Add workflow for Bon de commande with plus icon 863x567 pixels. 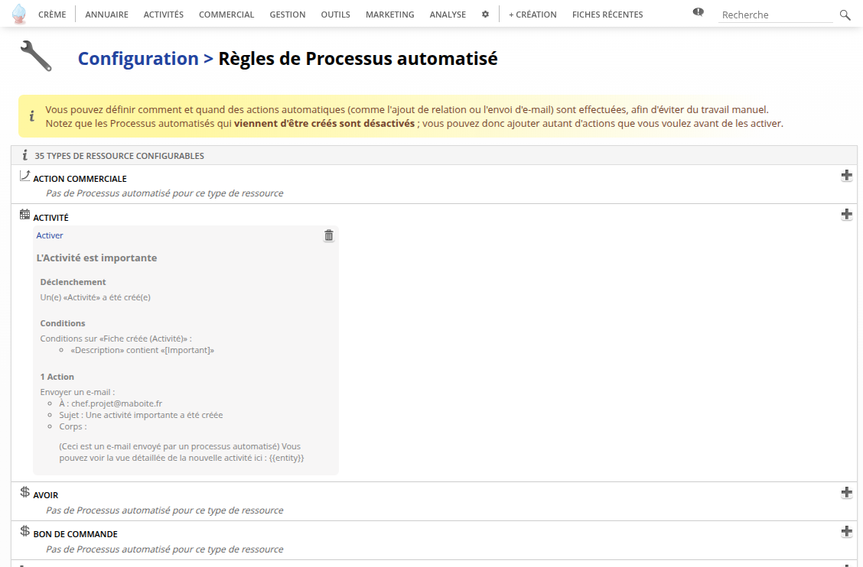[x=846, y=531]
